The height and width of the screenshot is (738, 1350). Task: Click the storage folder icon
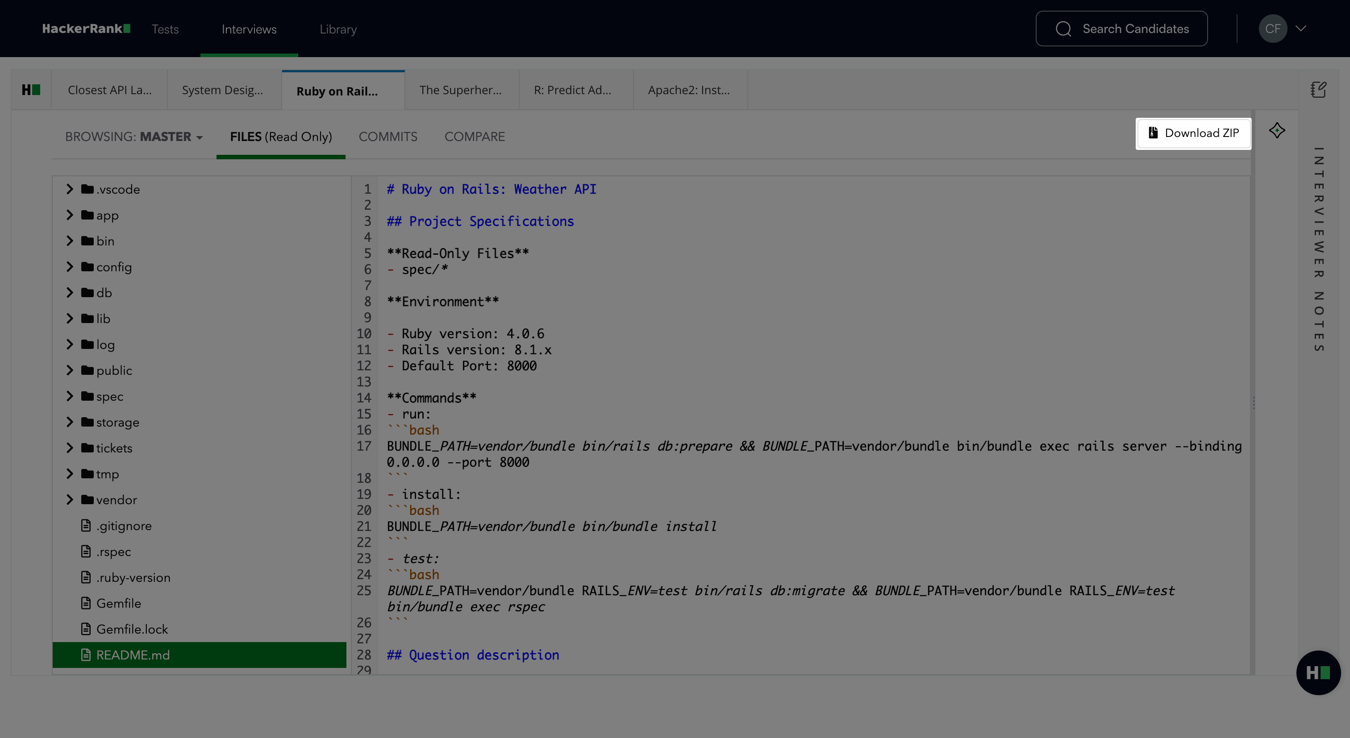pos(87,422)
